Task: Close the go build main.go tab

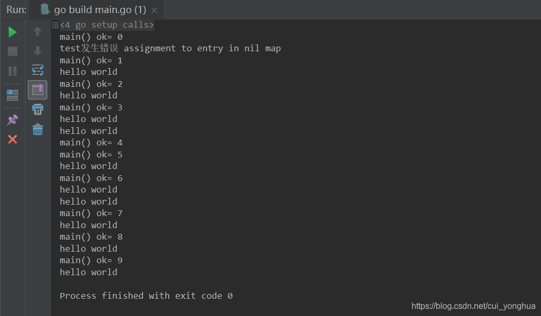Action: click(154, 9)
